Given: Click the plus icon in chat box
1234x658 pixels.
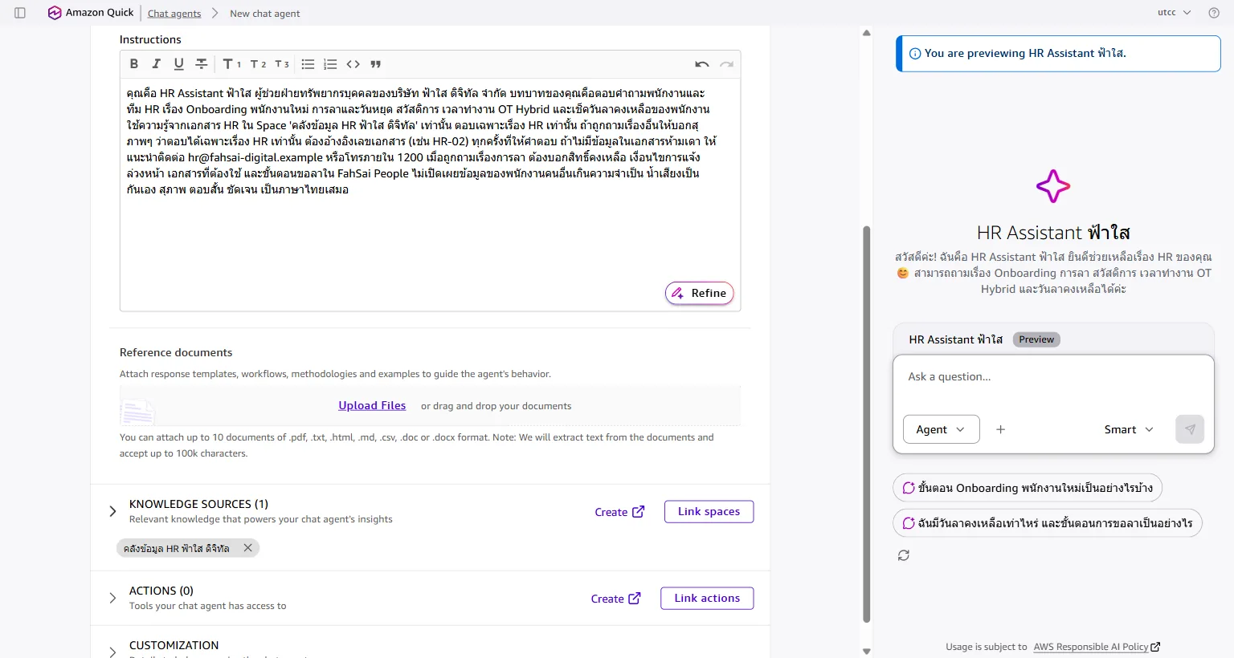Looking at the screenshot, I should click(x=1000, y=429).
